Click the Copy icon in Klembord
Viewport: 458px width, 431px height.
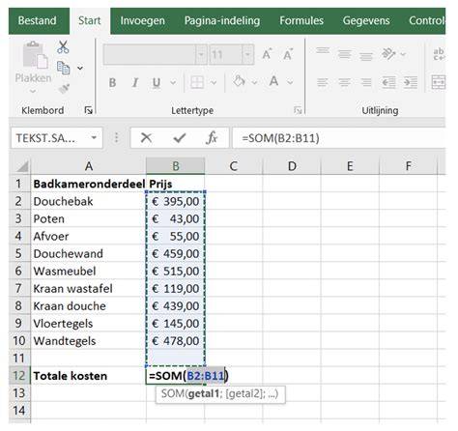(x=63, y=68)
